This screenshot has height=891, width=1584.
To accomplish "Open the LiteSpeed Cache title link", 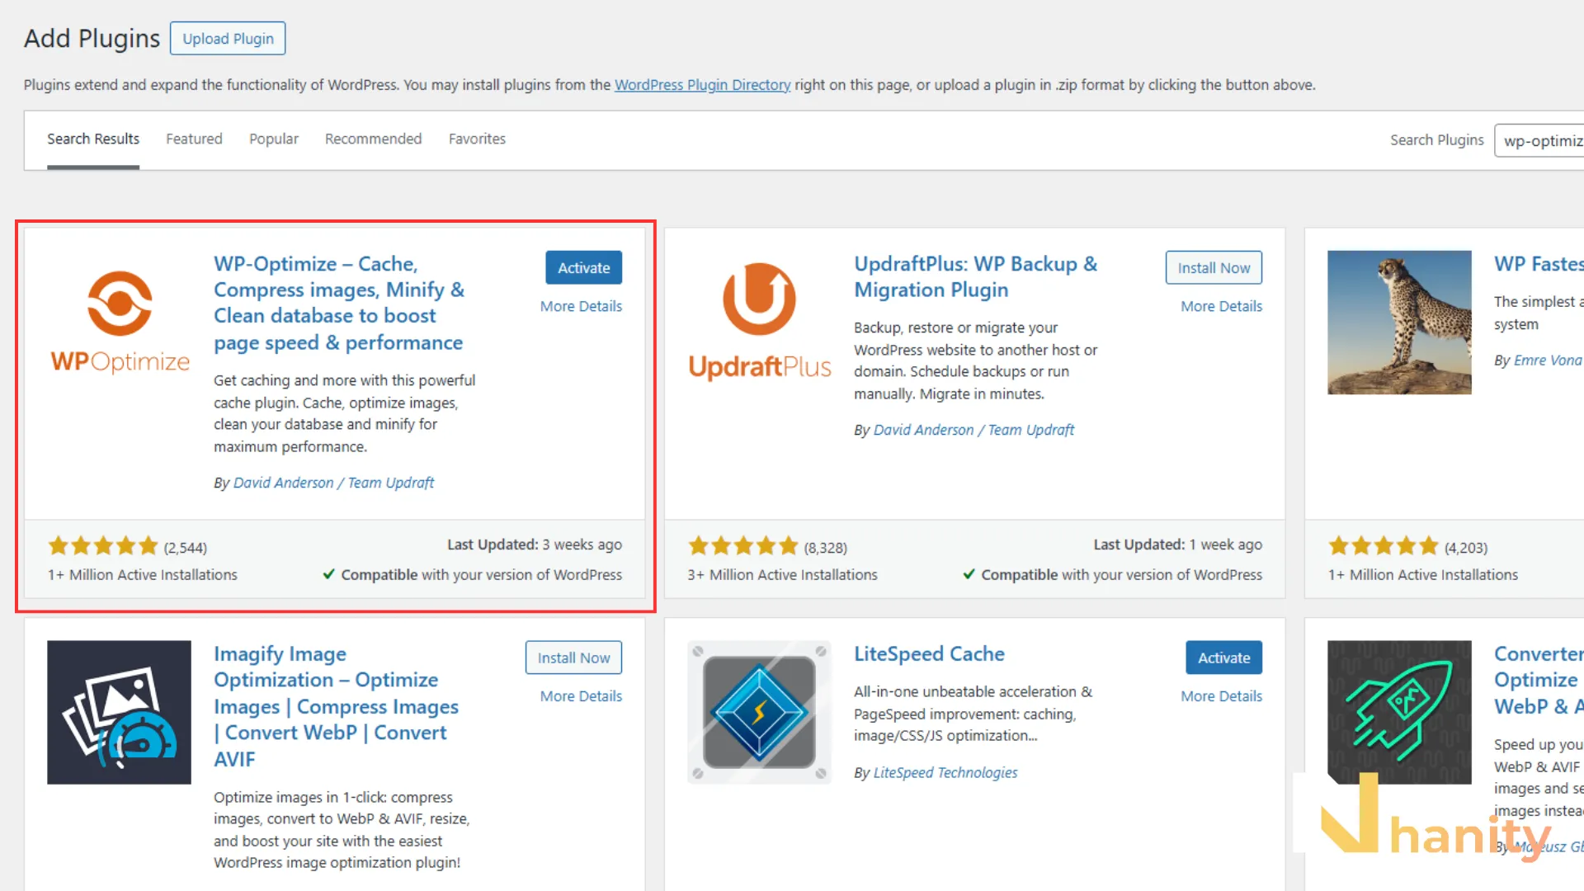I will pos(929,654).
